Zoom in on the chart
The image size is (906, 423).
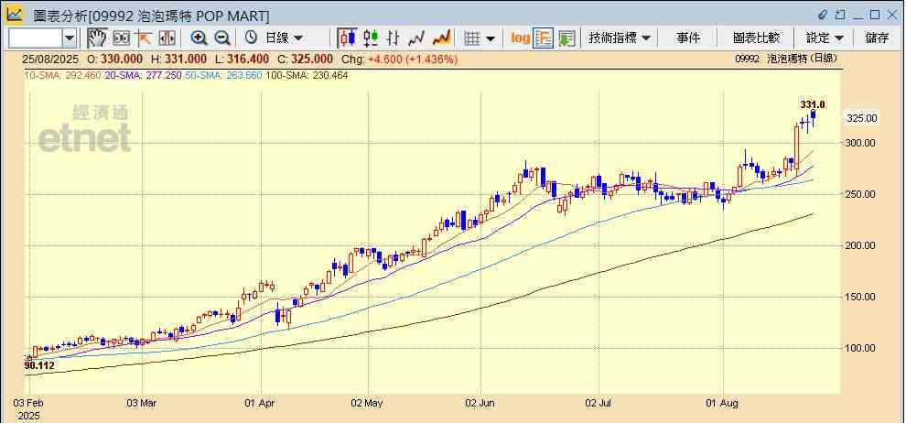click(199, 38)
